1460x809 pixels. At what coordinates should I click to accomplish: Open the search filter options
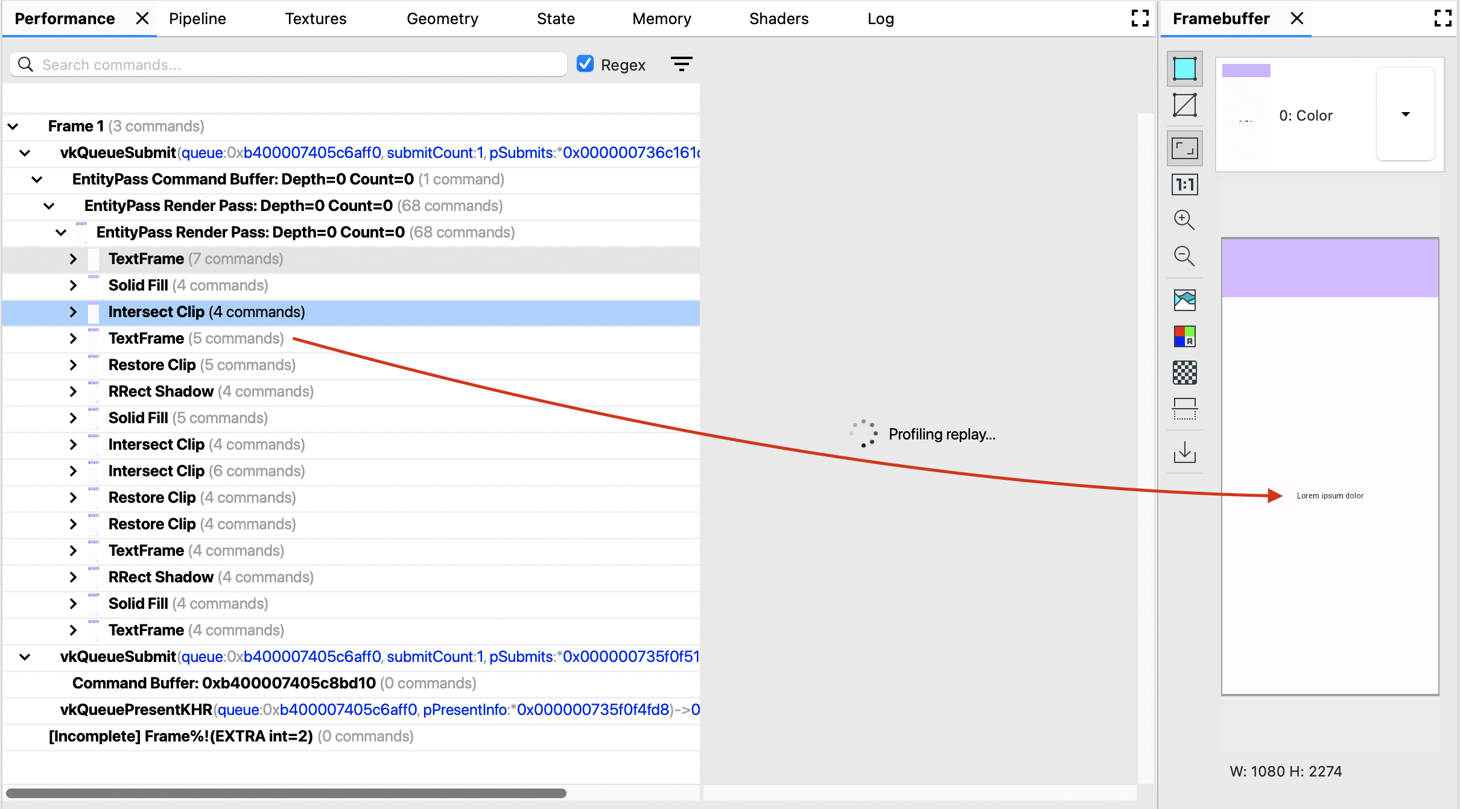[x=681, y=63]
